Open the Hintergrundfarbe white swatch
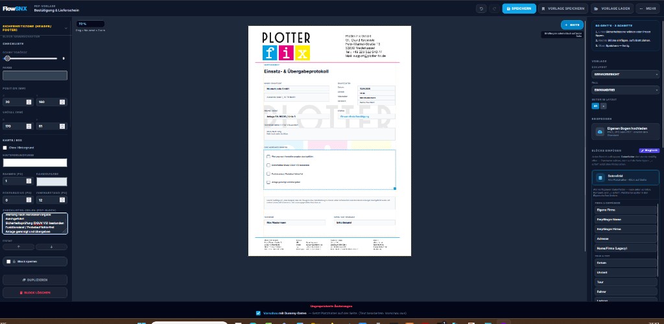This screenshot has width=664, height=324. pos(35,163)
